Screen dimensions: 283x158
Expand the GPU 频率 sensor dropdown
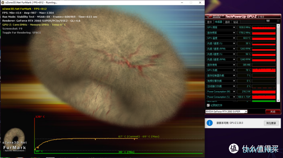pos(234,27)
